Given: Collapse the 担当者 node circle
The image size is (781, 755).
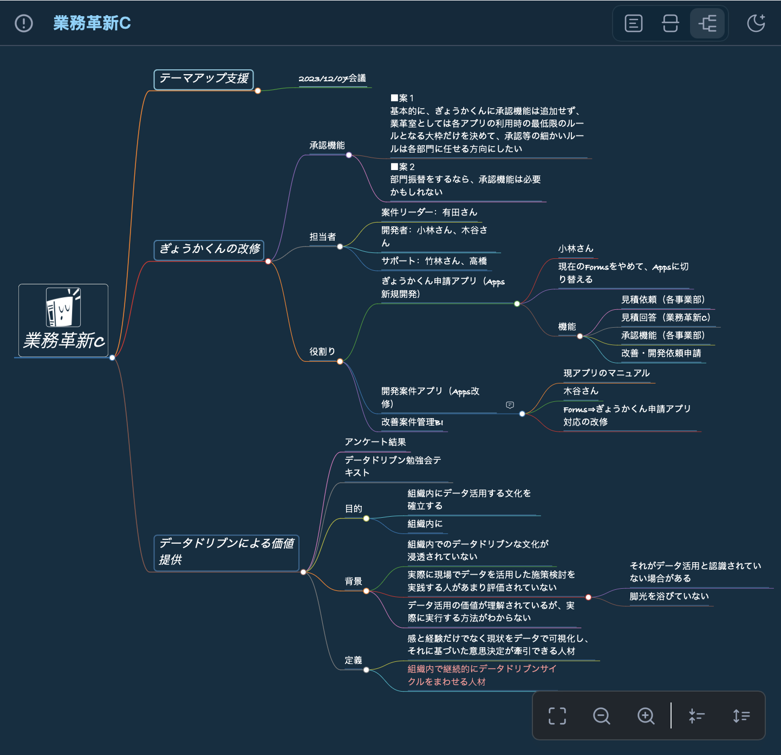Looking at the screenshot, I should (x=340, y=246).
